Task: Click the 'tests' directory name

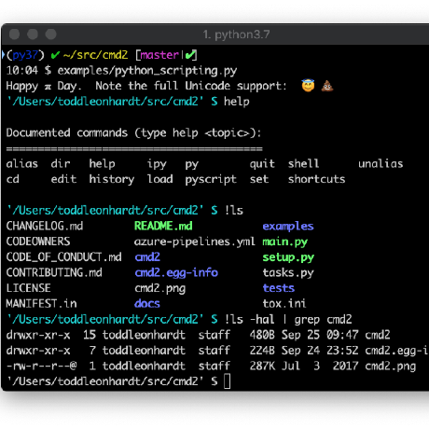Action: 279,288
